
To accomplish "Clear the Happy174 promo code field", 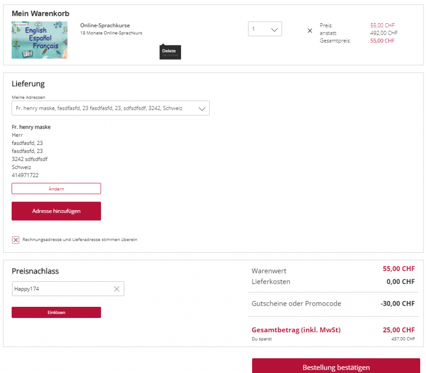I will (116, 289).
